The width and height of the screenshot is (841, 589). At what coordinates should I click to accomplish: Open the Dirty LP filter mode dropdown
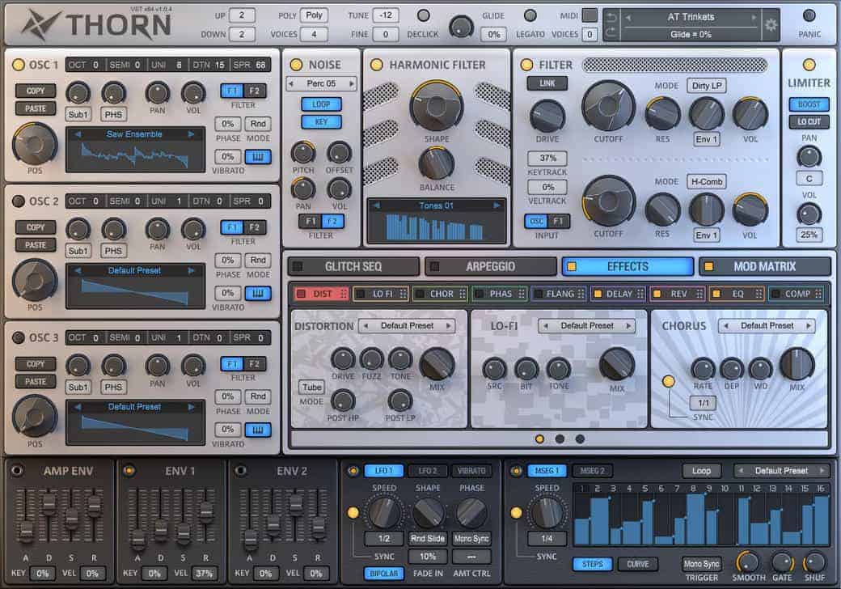707,86
